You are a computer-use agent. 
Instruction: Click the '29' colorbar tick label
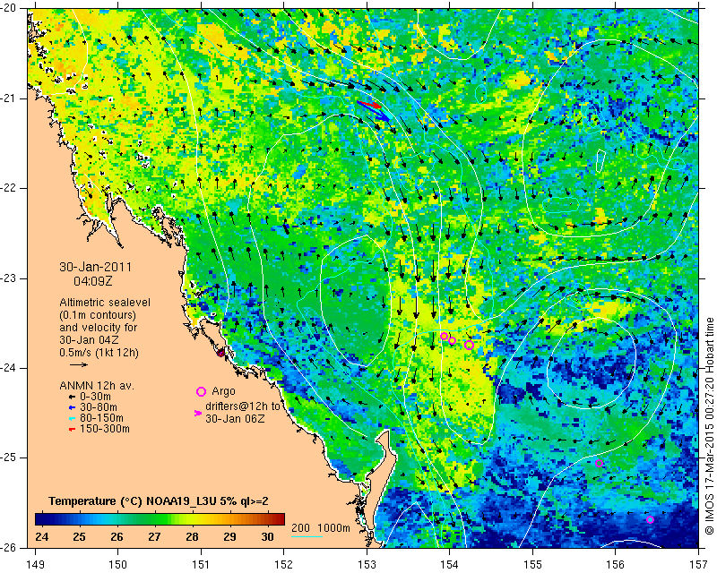pyautogui.click(x=229, y=536)
